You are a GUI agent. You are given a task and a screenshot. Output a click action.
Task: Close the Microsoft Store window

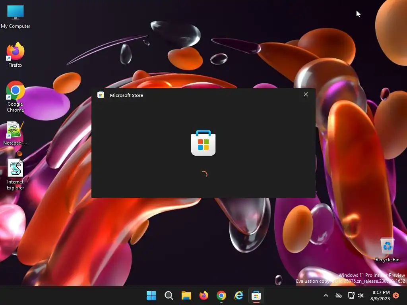point(306,95)
